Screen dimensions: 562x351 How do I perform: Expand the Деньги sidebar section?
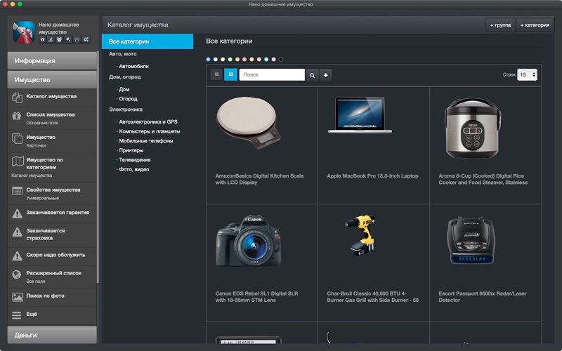(x=52, y=335)
